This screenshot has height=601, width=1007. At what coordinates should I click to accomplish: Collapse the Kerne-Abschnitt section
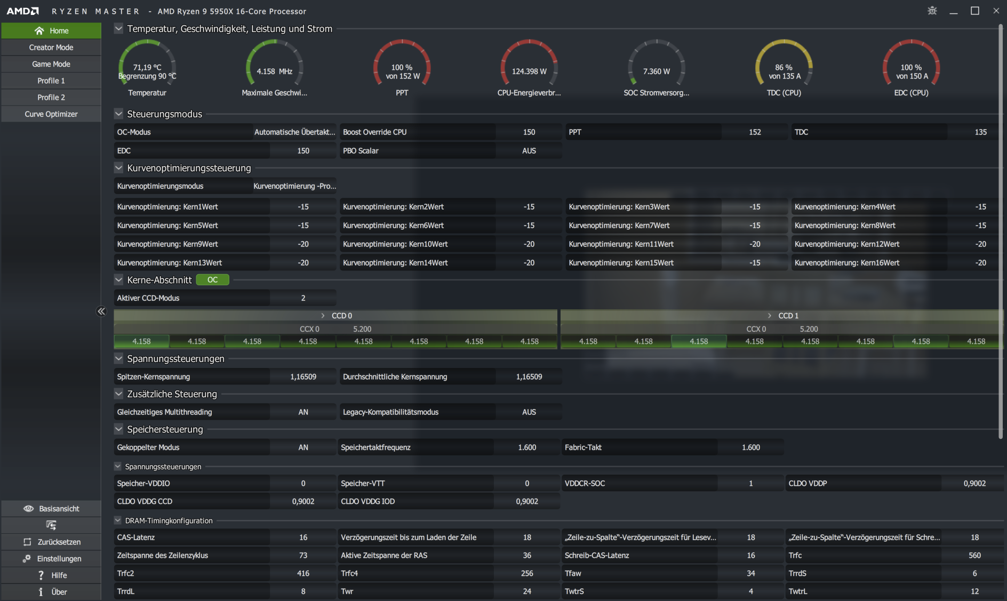[119, 280]
